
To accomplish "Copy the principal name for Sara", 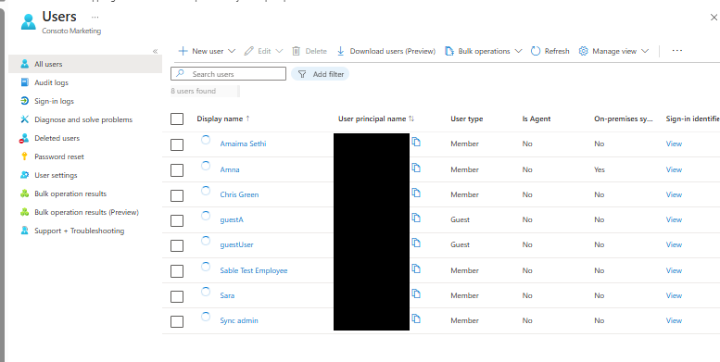I will (x=416, y=293).
